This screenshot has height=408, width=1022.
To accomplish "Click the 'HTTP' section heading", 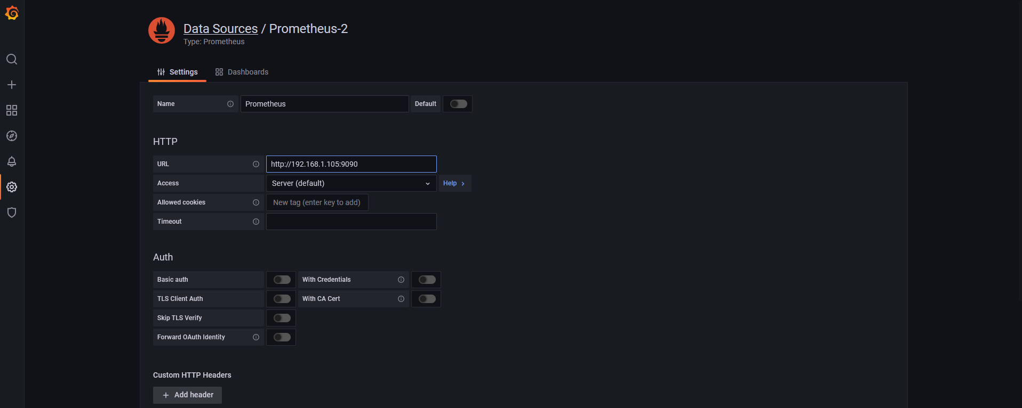I will click(165, 142).
